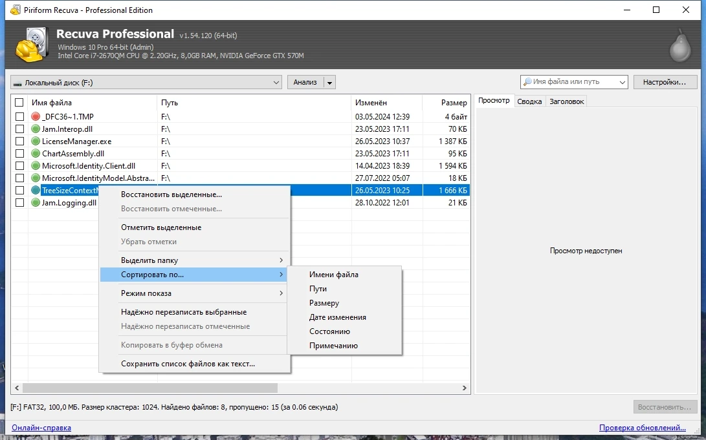The width and height of the screenshot is (706, 440).
Task: Click the 1 387 КБ size cell
Action: 452,141
